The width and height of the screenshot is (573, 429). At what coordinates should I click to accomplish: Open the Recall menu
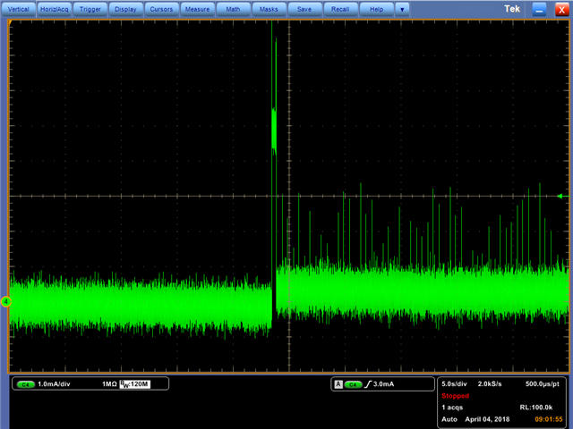(x=340, y=9)
